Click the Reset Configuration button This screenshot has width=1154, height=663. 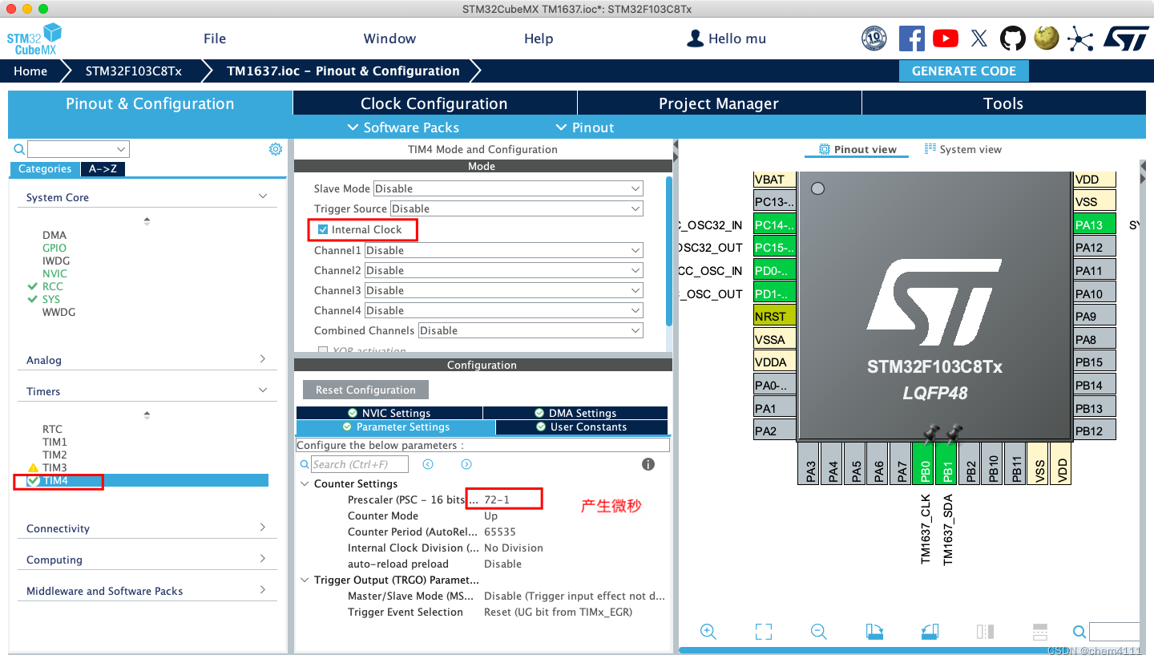point(365,389)
